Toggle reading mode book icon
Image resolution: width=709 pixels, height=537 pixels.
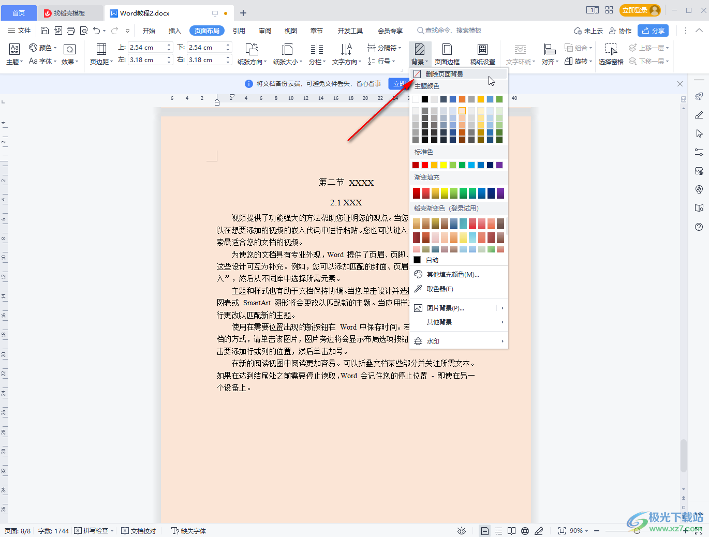coord(511,531)
